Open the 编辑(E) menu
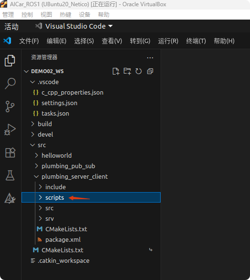Screen dimensions: 250x280 click(56, 41)
